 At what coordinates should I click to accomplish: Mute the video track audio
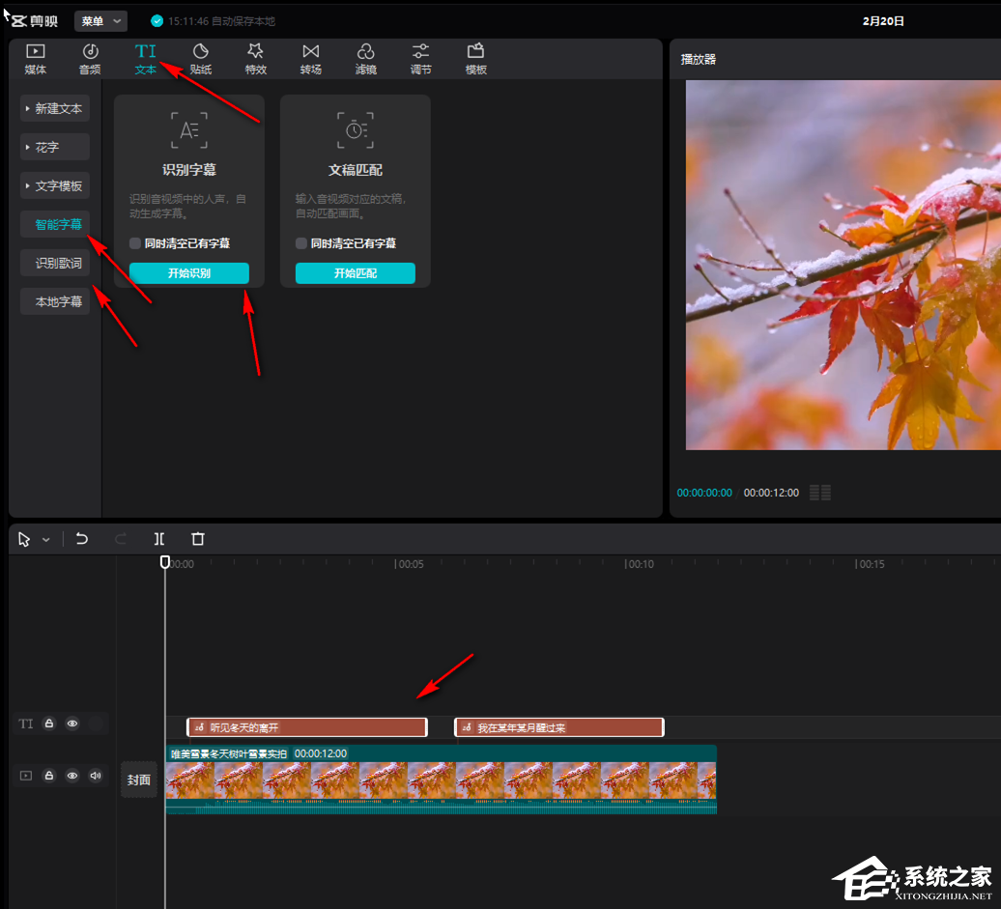click(96, 776)
